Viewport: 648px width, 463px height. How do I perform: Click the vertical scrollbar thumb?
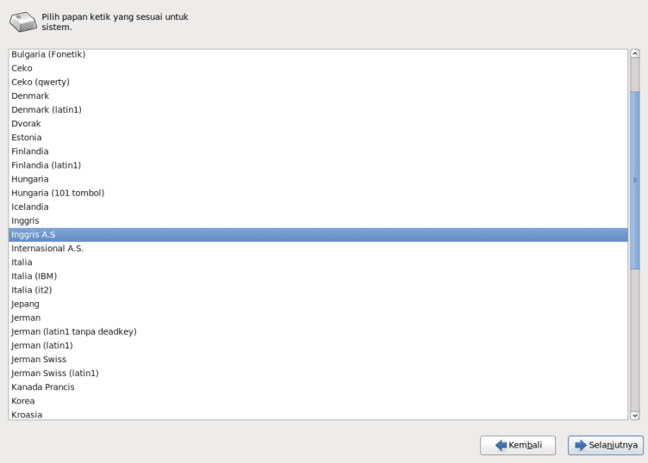pyautogui.click(x=635, y=181)
